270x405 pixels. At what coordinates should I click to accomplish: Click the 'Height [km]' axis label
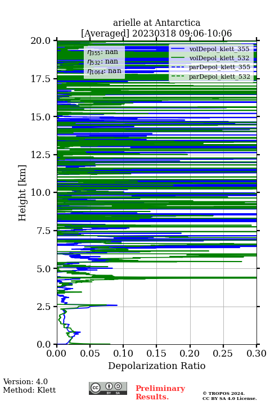[x=22, y=193]
